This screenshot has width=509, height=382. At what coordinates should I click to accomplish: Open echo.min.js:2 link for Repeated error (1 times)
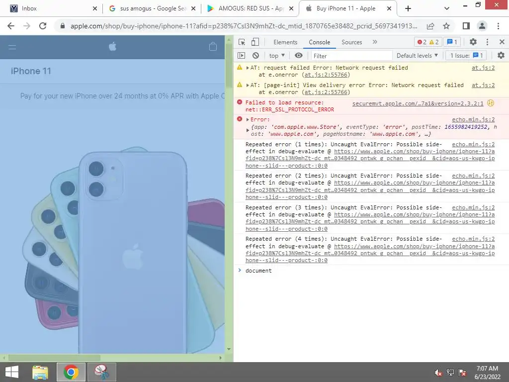click(473, 145)
